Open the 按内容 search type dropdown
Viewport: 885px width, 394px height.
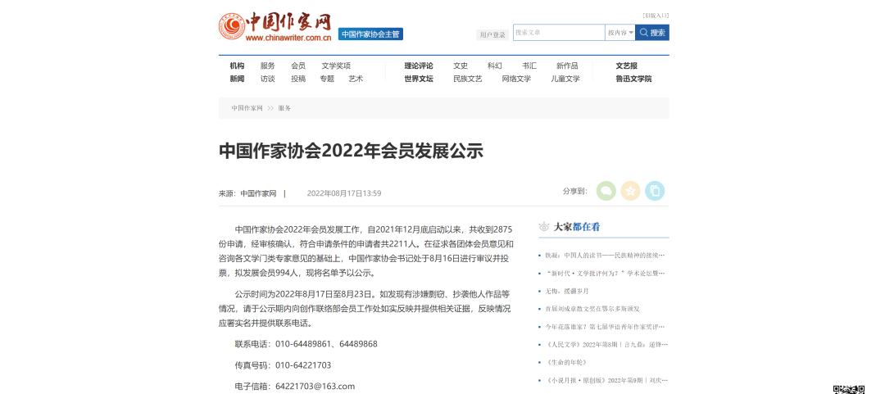620,33
